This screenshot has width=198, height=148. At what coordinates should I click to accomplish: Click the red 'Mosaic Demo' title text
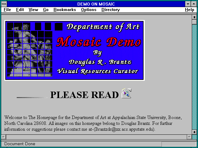coord(99,42)
